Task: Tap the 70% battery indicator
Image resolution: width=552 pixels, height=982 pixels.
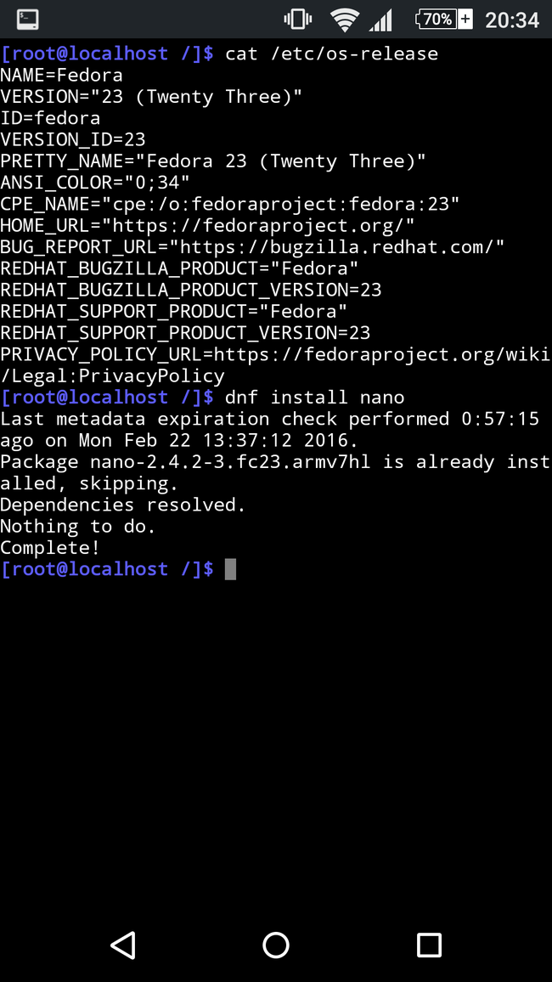Action: (443, 19)
